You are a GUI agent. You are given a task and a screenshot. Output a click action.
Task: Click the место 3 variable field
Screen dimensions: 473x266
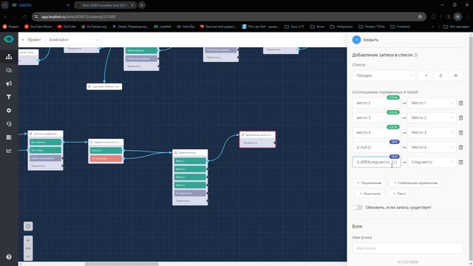point(376,118)
